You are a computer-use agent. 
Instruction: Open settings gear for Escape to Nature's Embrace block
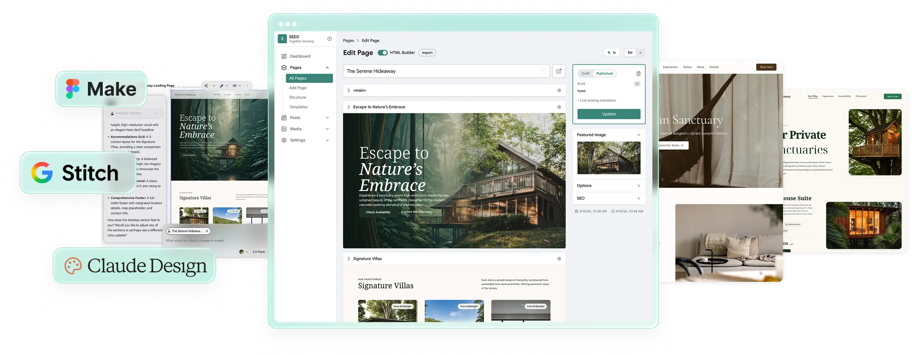[559, 107]
